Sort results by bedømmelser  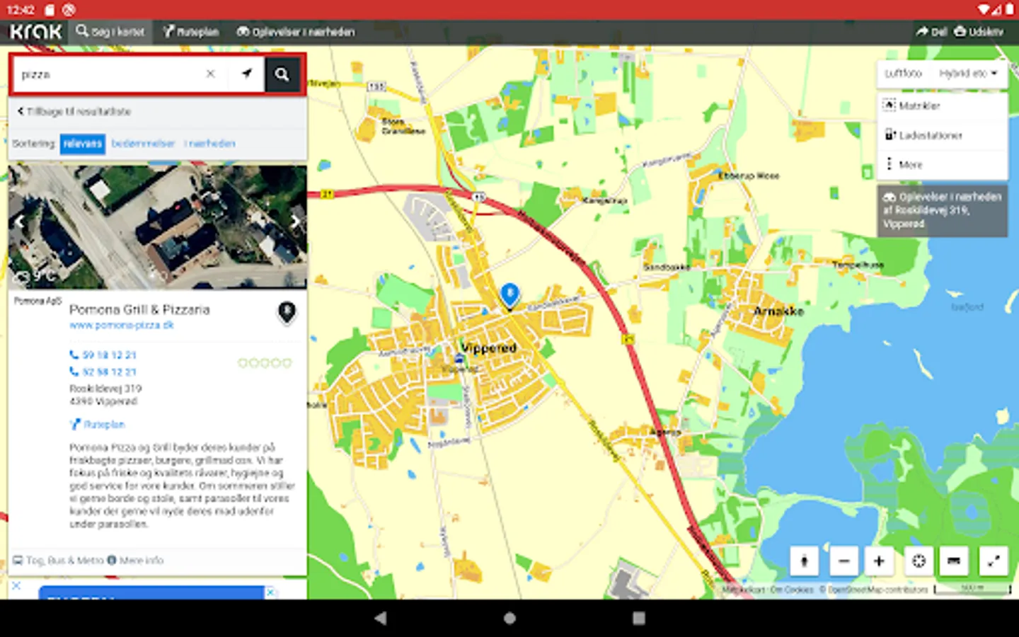pos(143,144)
